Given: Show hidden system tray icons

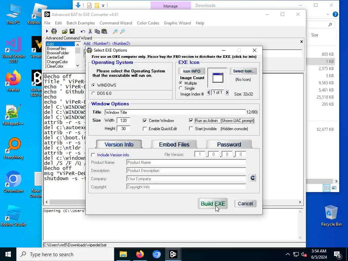Looking at the screenshot, I should 288,254.
